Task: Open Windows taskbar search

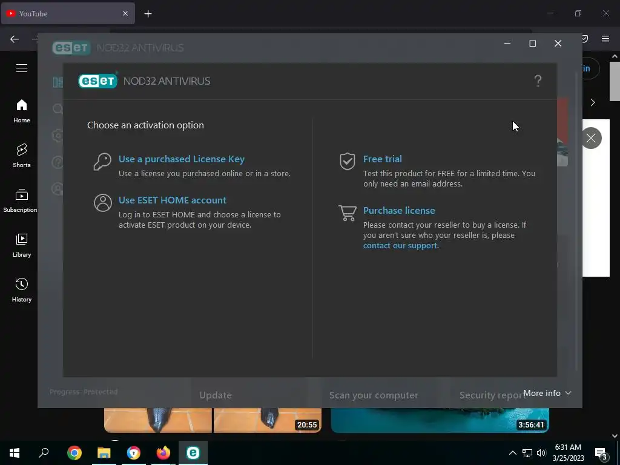Action: pos(44,453)
